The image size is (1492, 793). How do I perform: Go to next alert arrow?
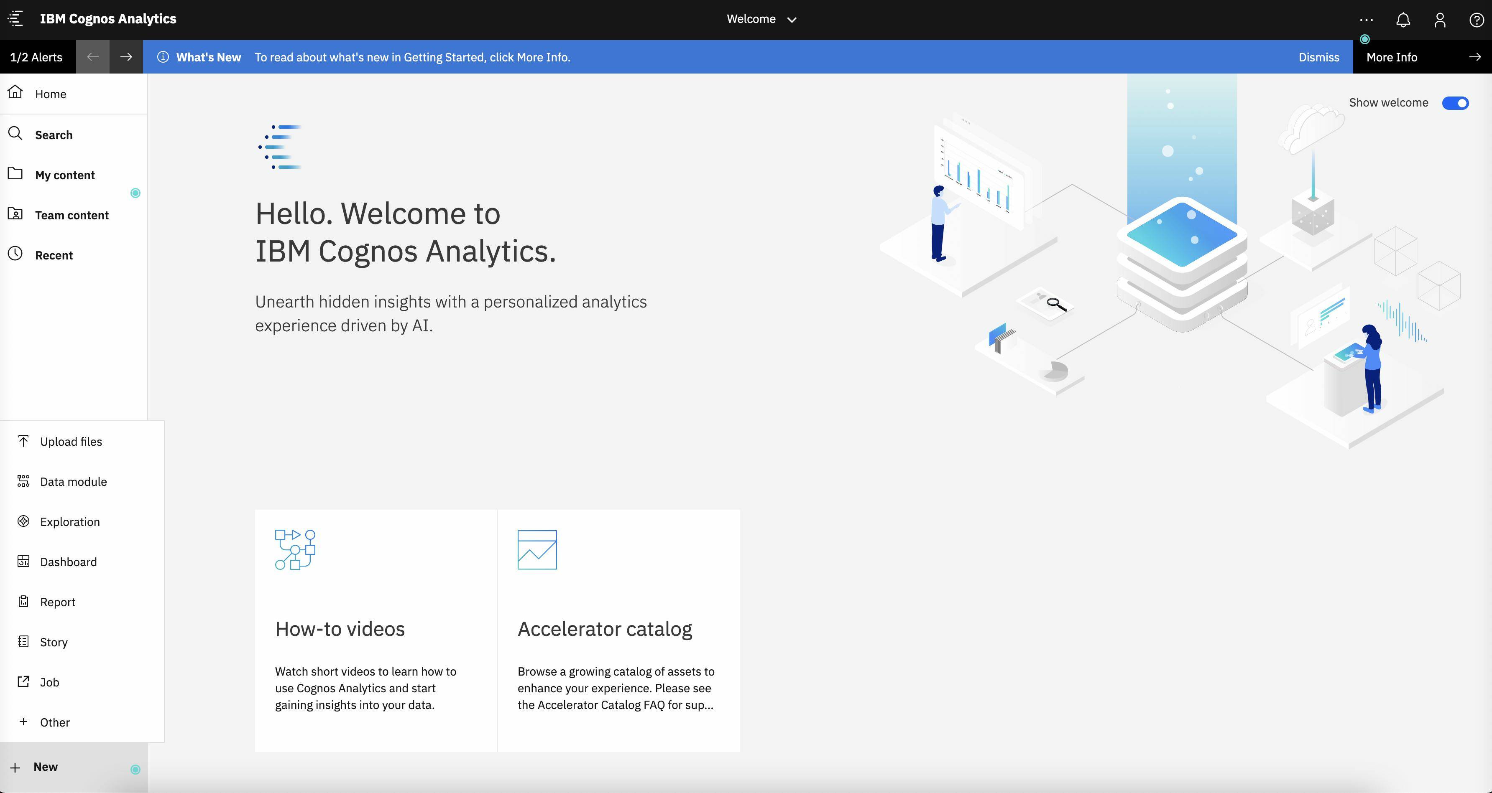126,57
